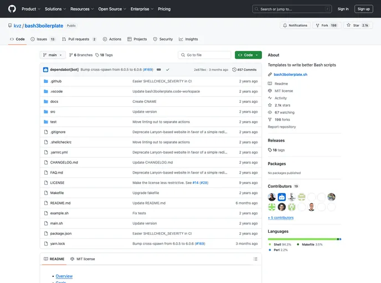Open the docs folder
The image size is (381, 283).
[x=54, y=102]
